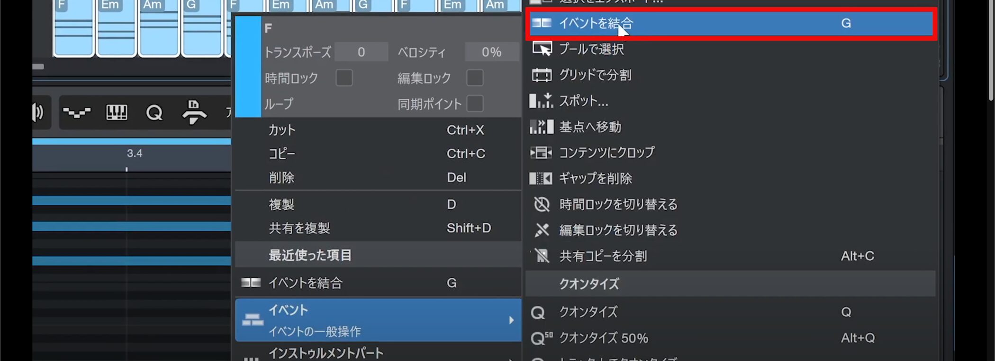Click 時間ロックを切り替える in the submenu
This screenshot has height=361, width=995.
[x=618, y=205]
